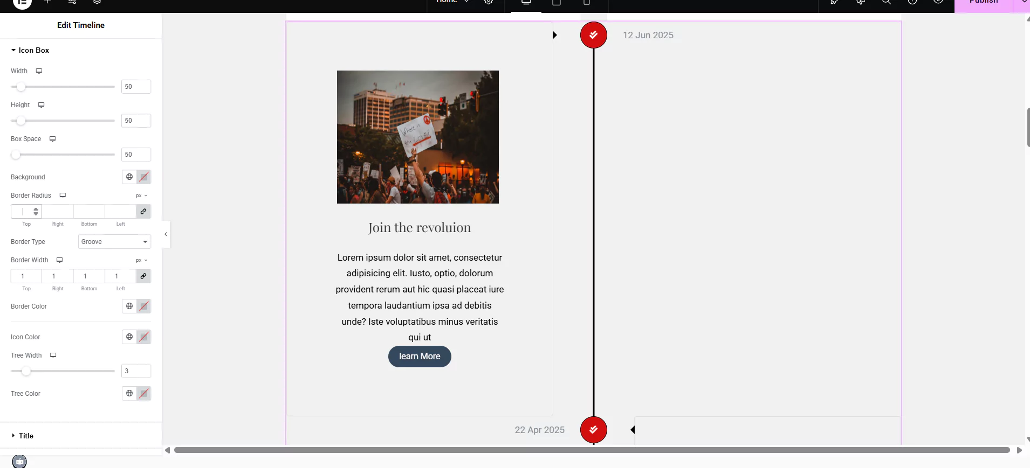1030x468 pixels.
Task: Click the Border Radius Left input
Action: (120, 212)
